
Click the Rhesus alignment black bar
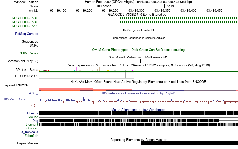(x=139, y=113)
